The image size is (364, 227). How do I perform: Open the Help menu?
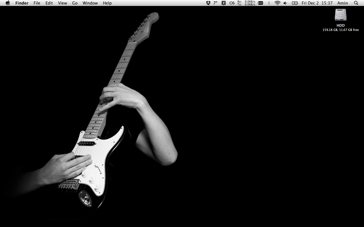[x=107, y=3]
